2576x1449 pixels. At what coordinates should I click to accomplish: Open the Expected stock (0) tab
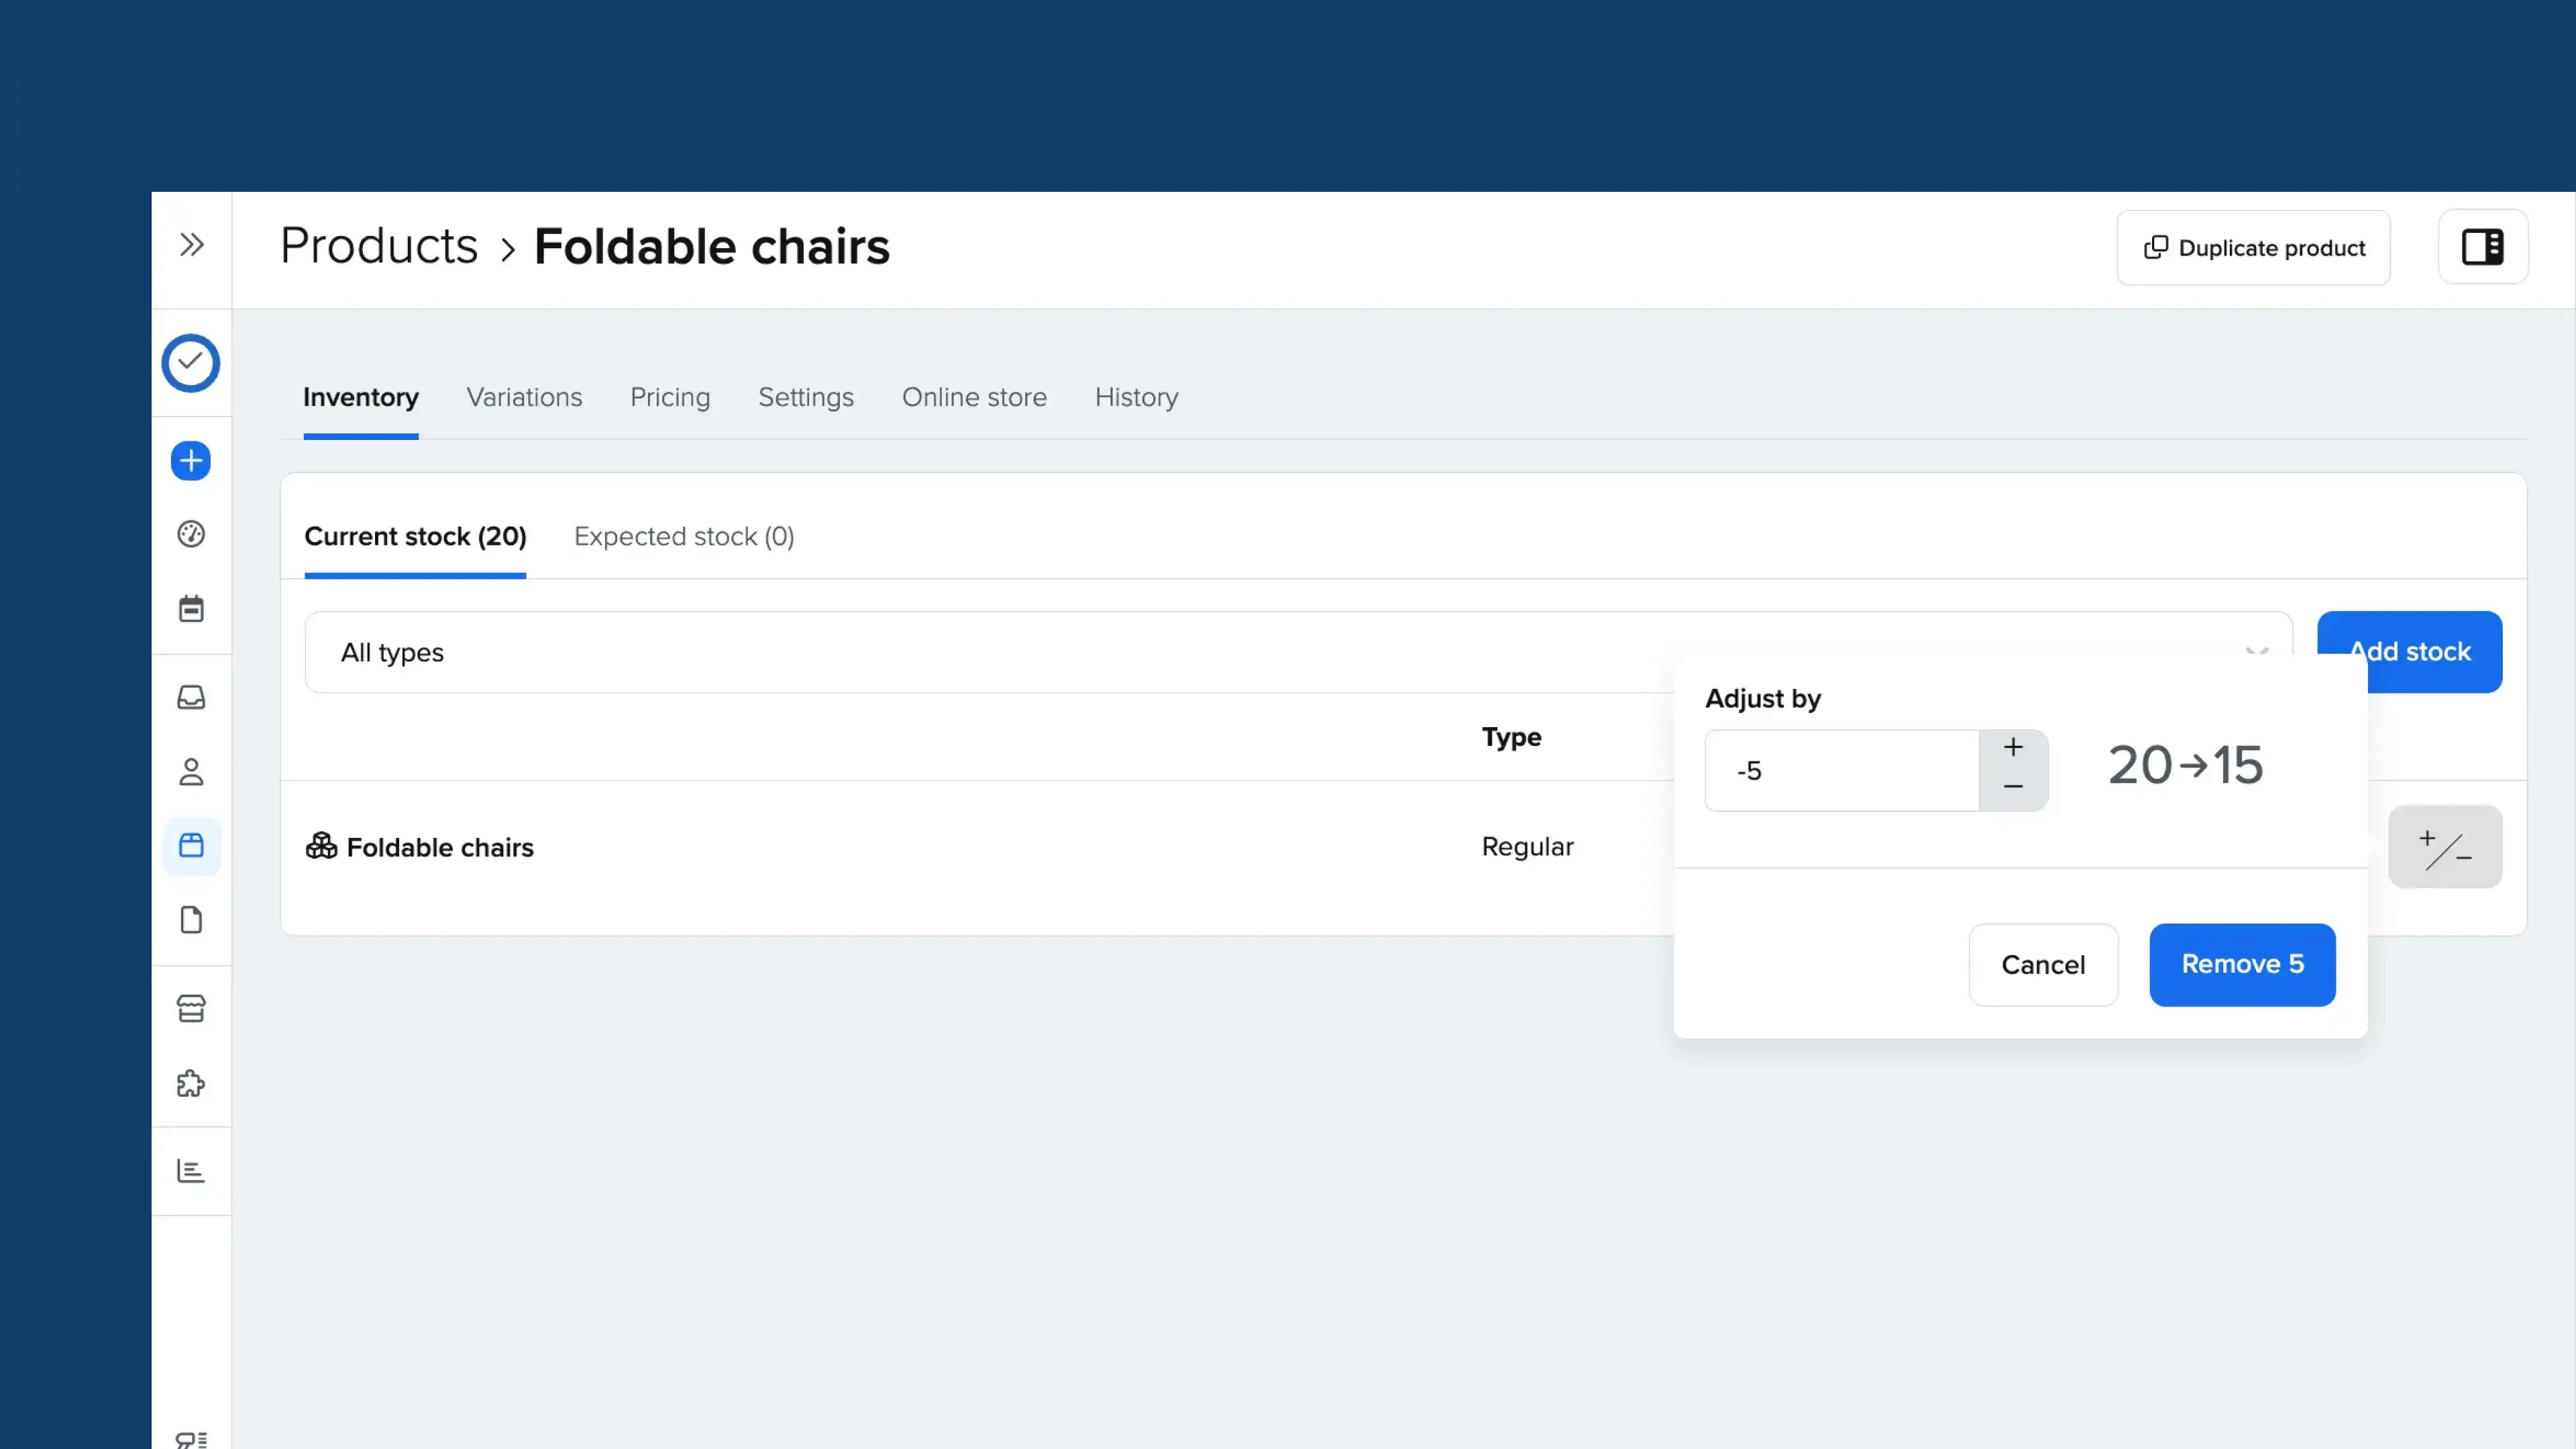click(683, 537)
